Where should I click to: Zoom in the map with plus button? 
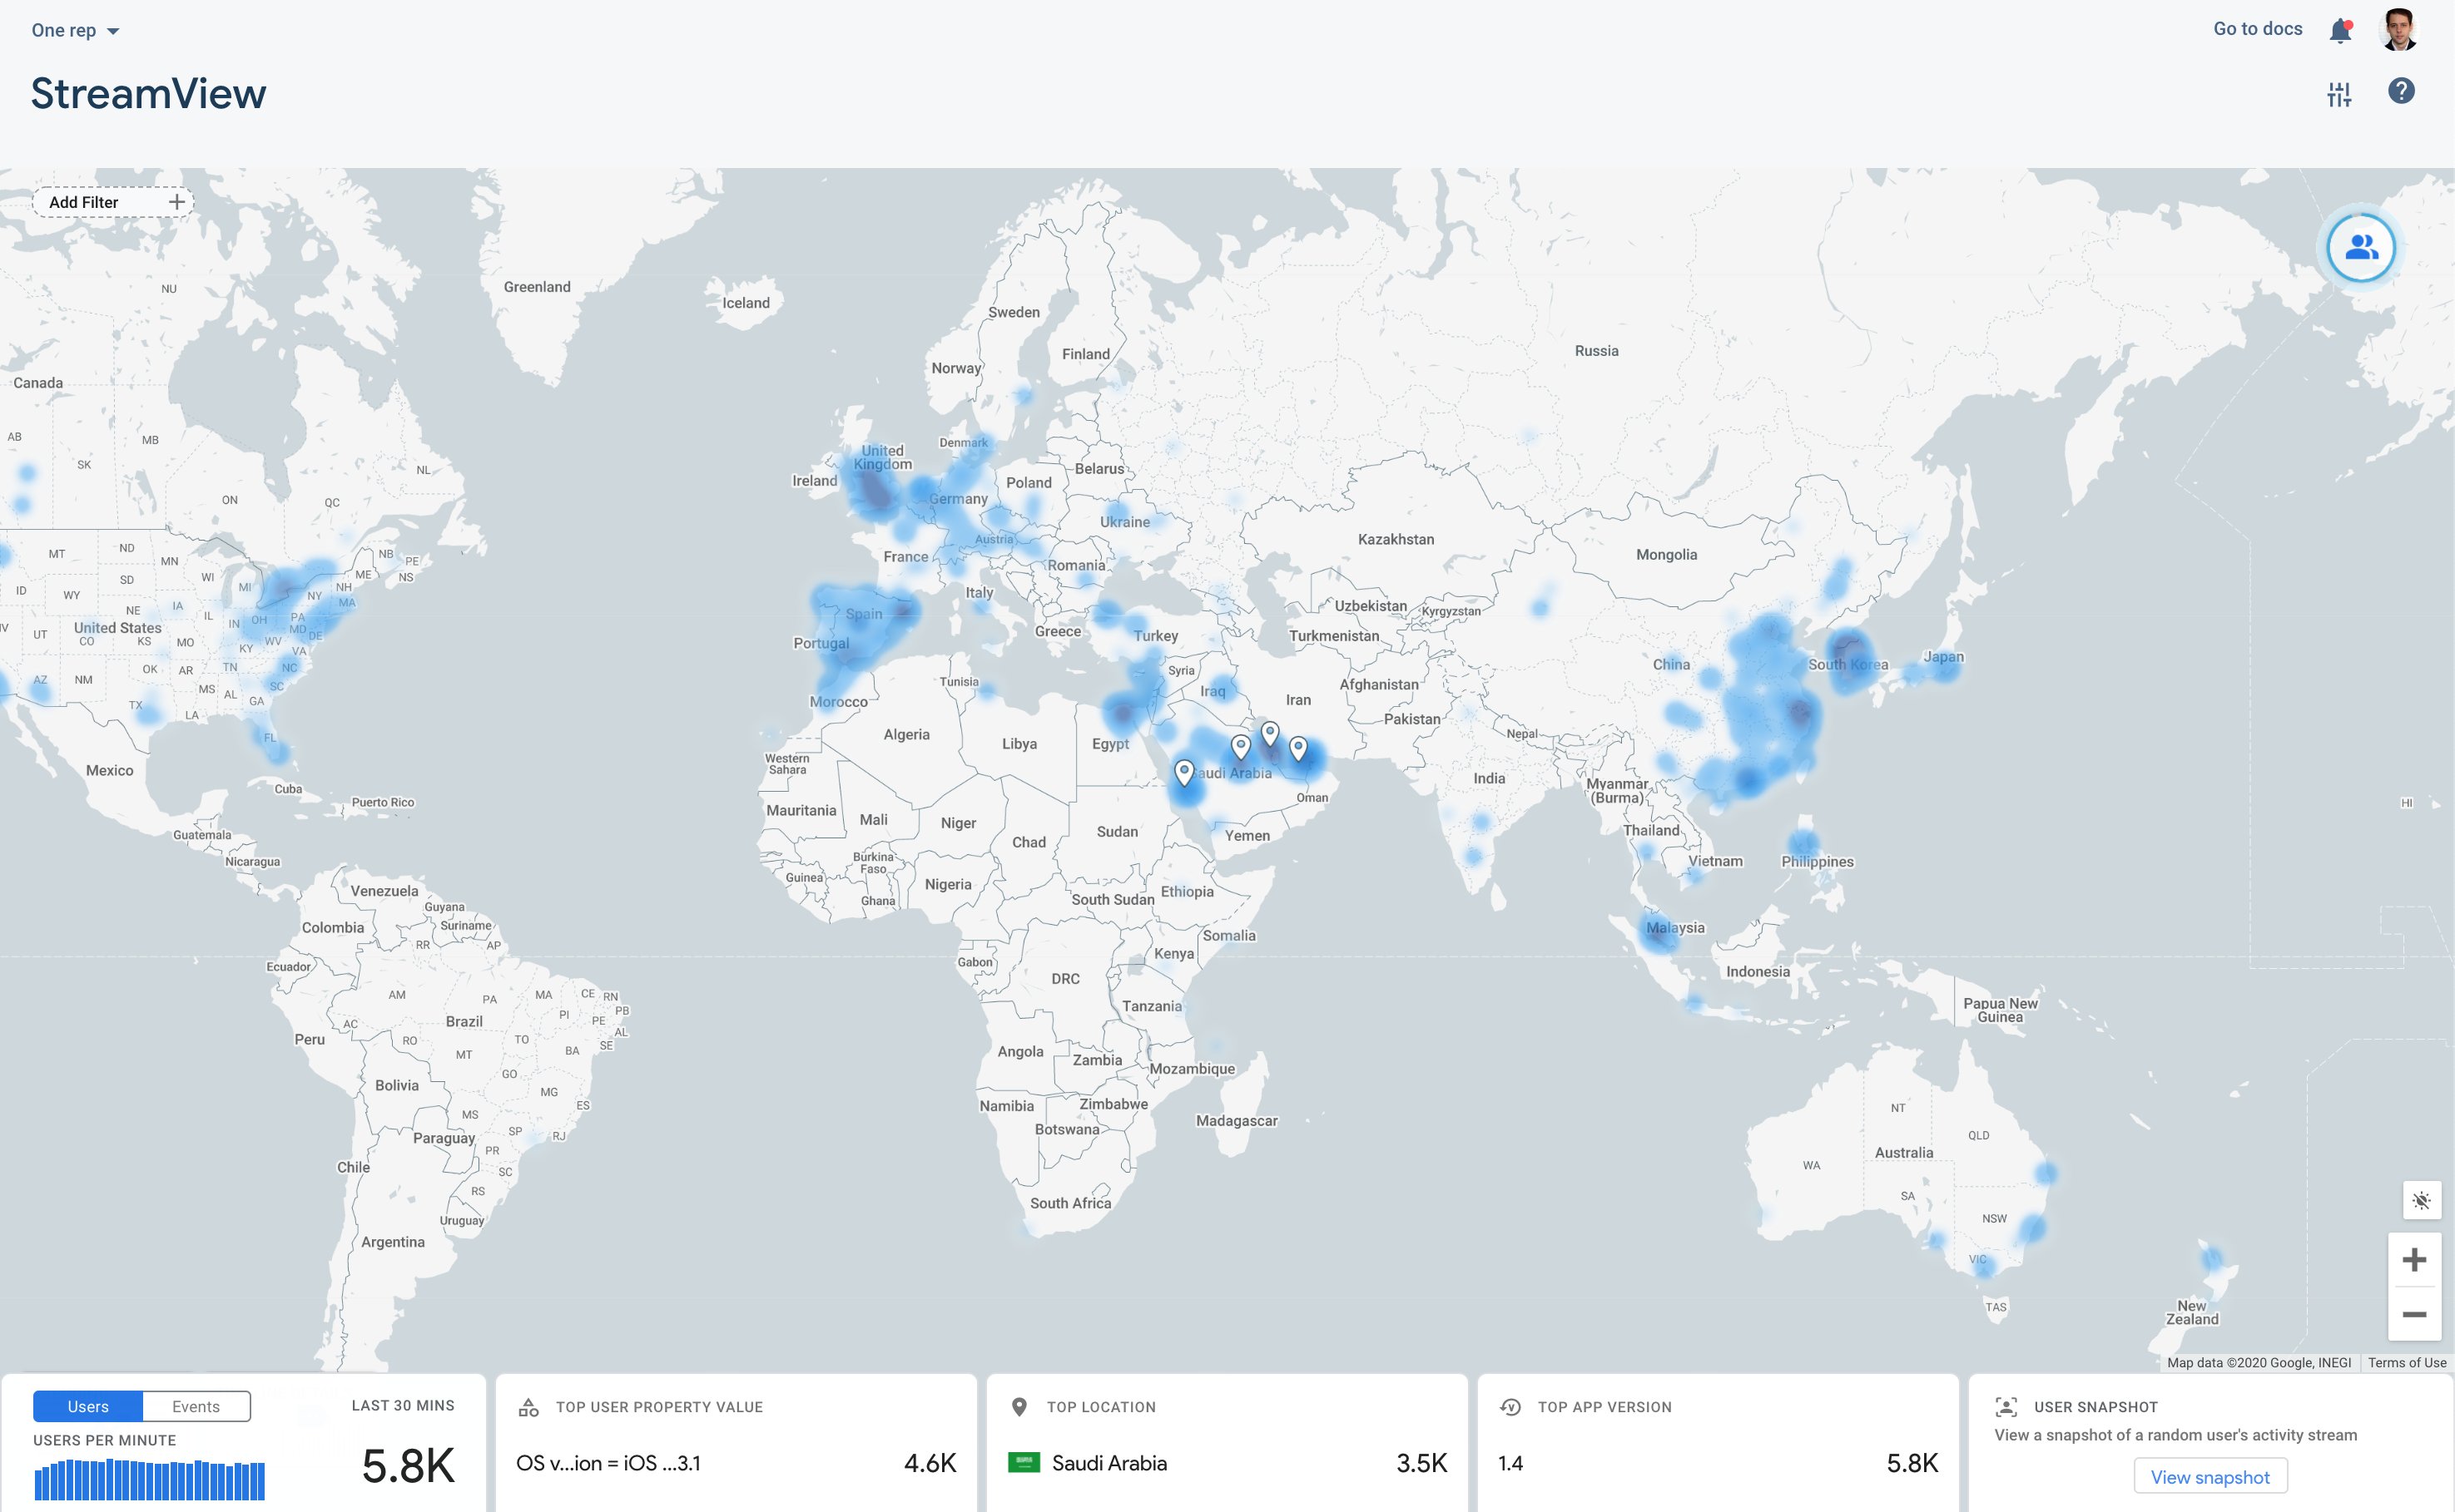[2414, 1260]
